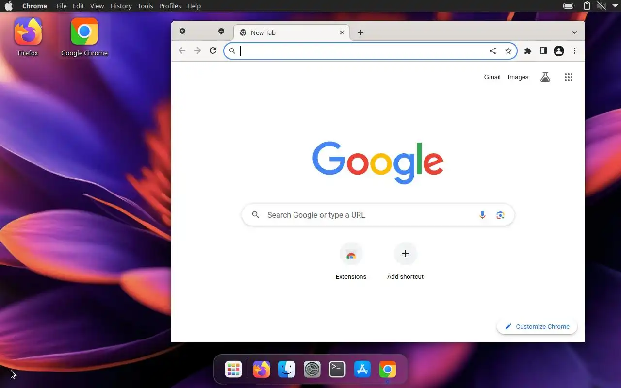This screenshot has height=388, width=621.
Task: Open the Images link
Action: point(518,77)
